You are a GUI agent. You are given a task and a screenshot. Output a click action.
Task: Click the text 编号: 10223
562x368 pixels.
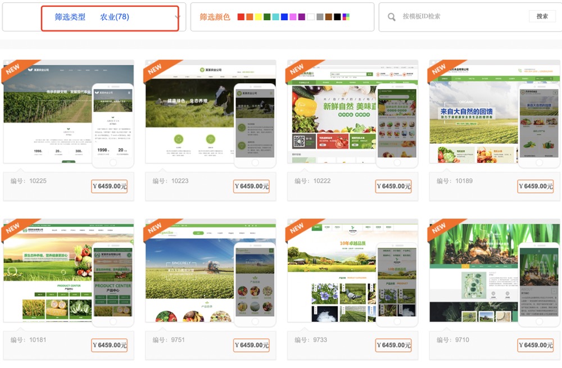coord(171,181)
